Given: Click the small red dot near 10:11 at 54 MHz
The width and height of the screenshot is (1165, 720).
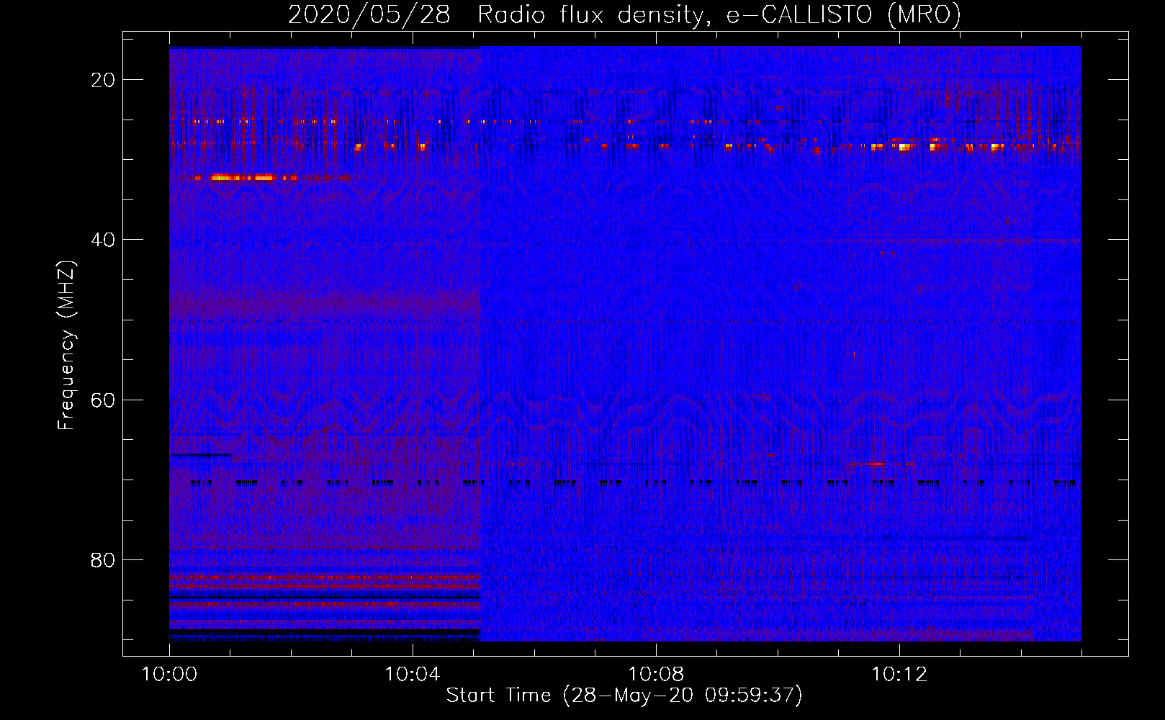Looking at the screenshot, I should coord(855,354).
